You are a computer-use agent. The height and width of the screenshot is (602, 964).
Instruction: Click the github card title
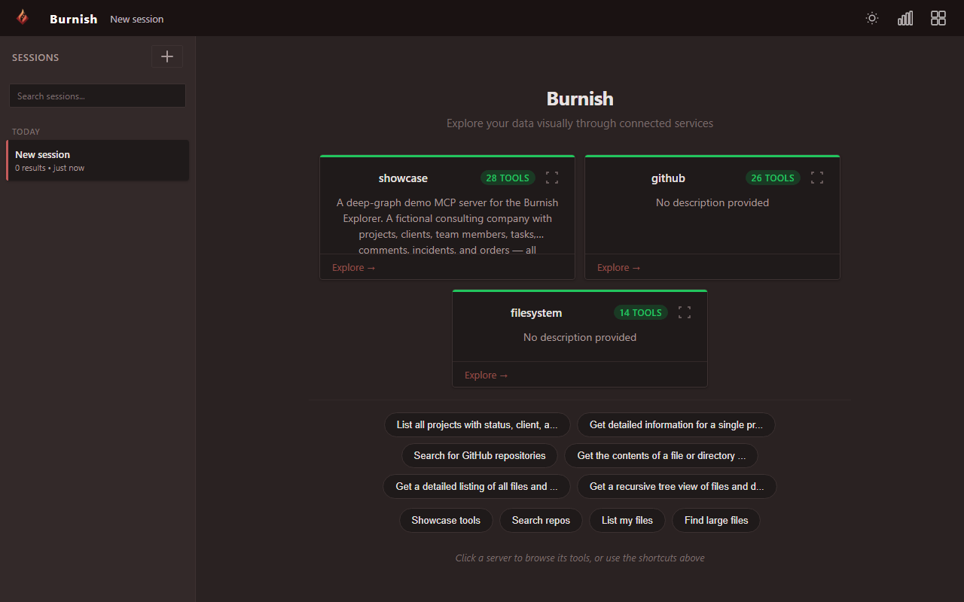(668, 178)
